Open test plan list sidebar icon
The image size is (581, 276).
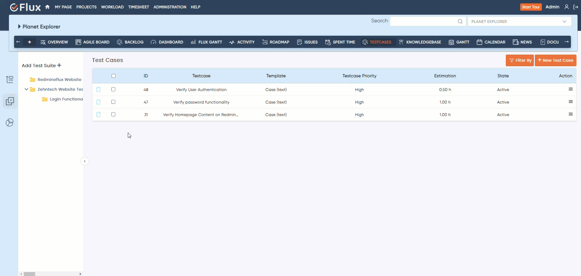point(10,79)
